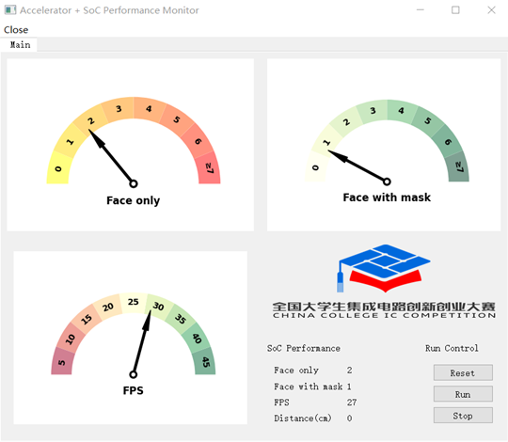Click the Distance(cm) value readout
The height and width of the screenshot is (442, 508).
349,418
